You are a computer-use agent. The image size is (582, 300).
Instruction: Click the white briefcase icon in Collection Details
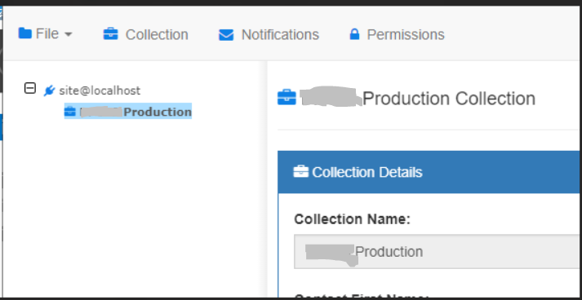coord(300,172)
